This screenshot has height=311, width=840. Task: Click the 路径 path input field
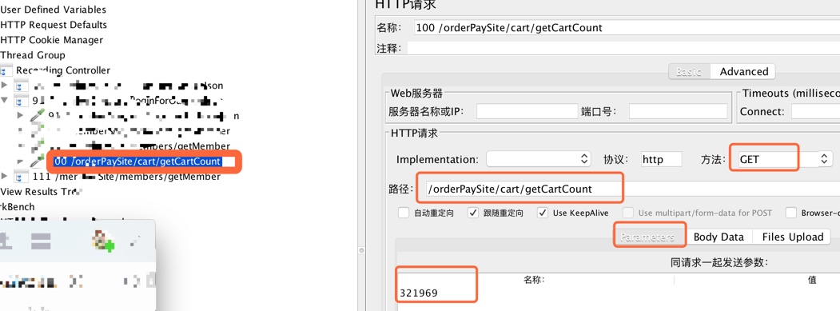[633, 189]
